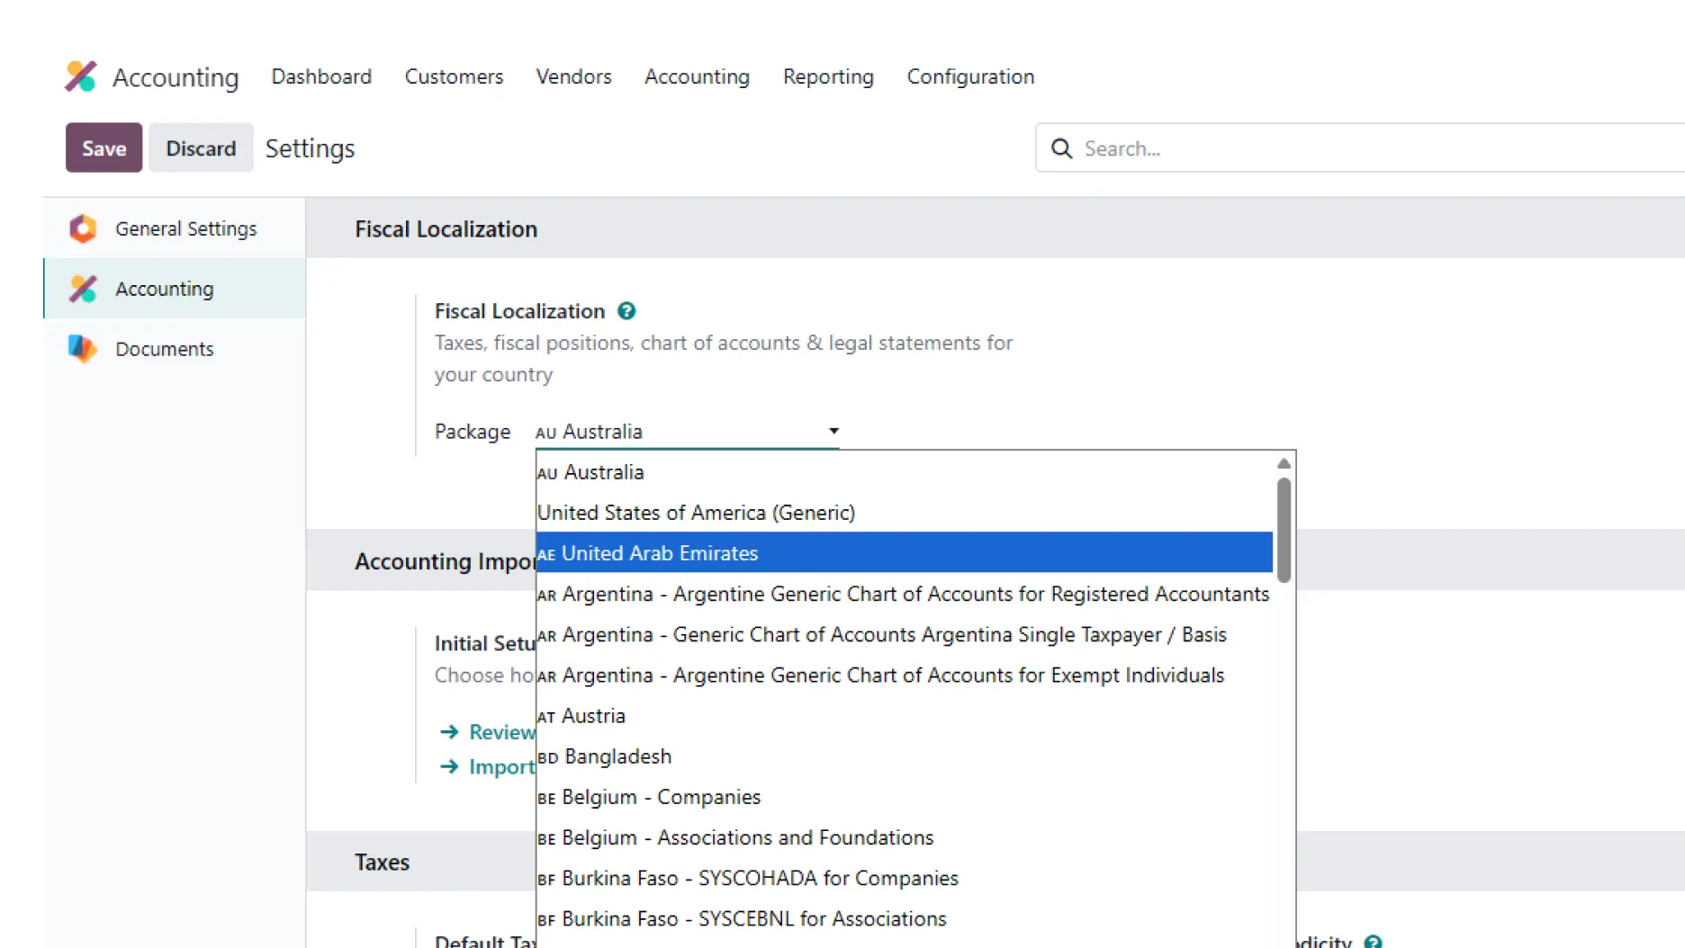Click the search magnifier icon
Viewport: 1685px width, 948px height.
coord(1062,148)
